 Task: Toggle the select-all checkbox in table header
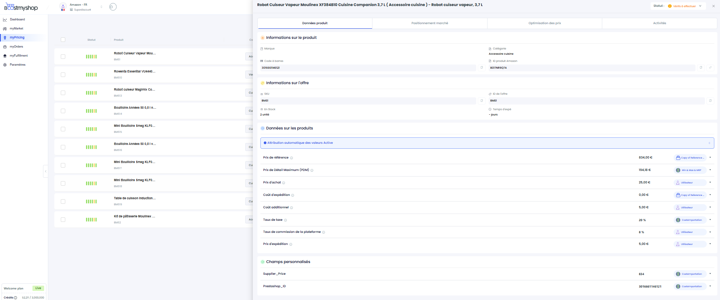tap(63, 40)
